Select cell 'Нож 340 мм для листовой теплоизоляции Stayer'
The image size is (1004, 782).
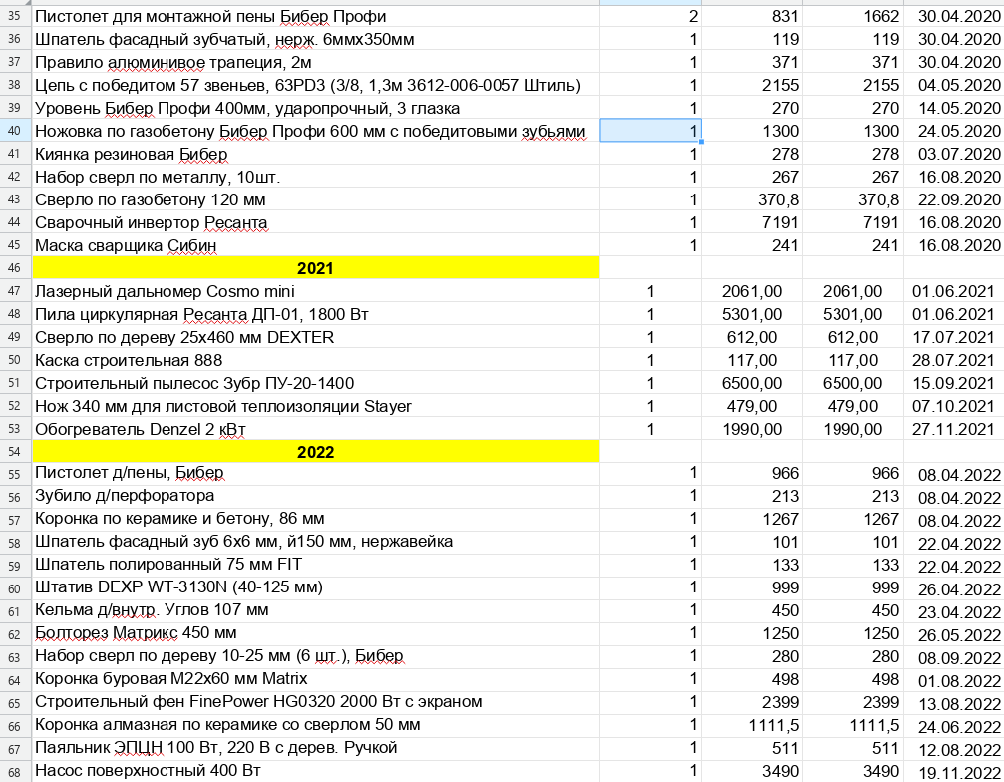click(x=316, y=406)
